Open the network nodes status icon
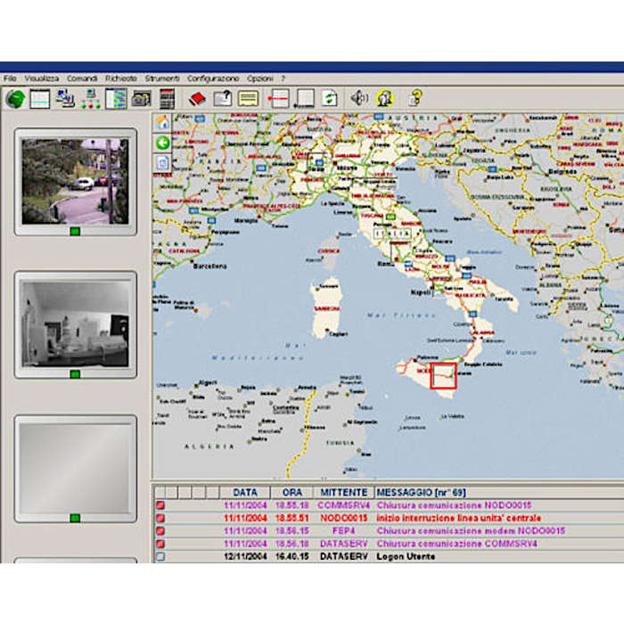The image size is (624, 624). pyautogui.click(x=91, y=99)
